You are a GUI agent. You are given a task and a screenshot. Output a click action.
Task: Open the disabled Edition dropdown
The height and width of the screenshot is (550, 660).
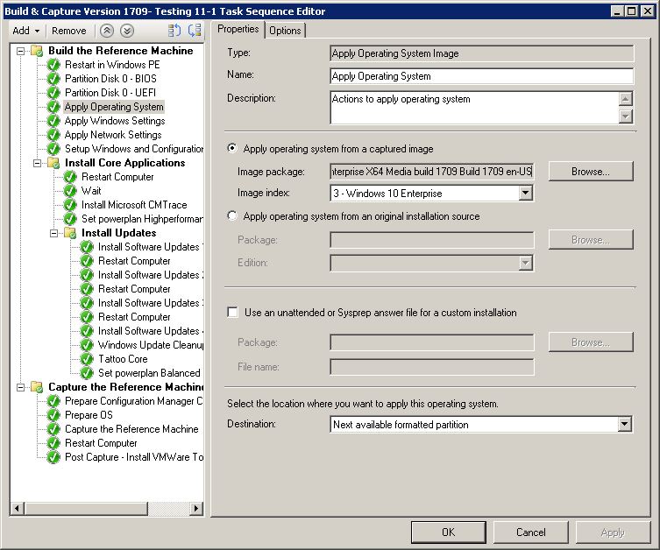(525, 264)
